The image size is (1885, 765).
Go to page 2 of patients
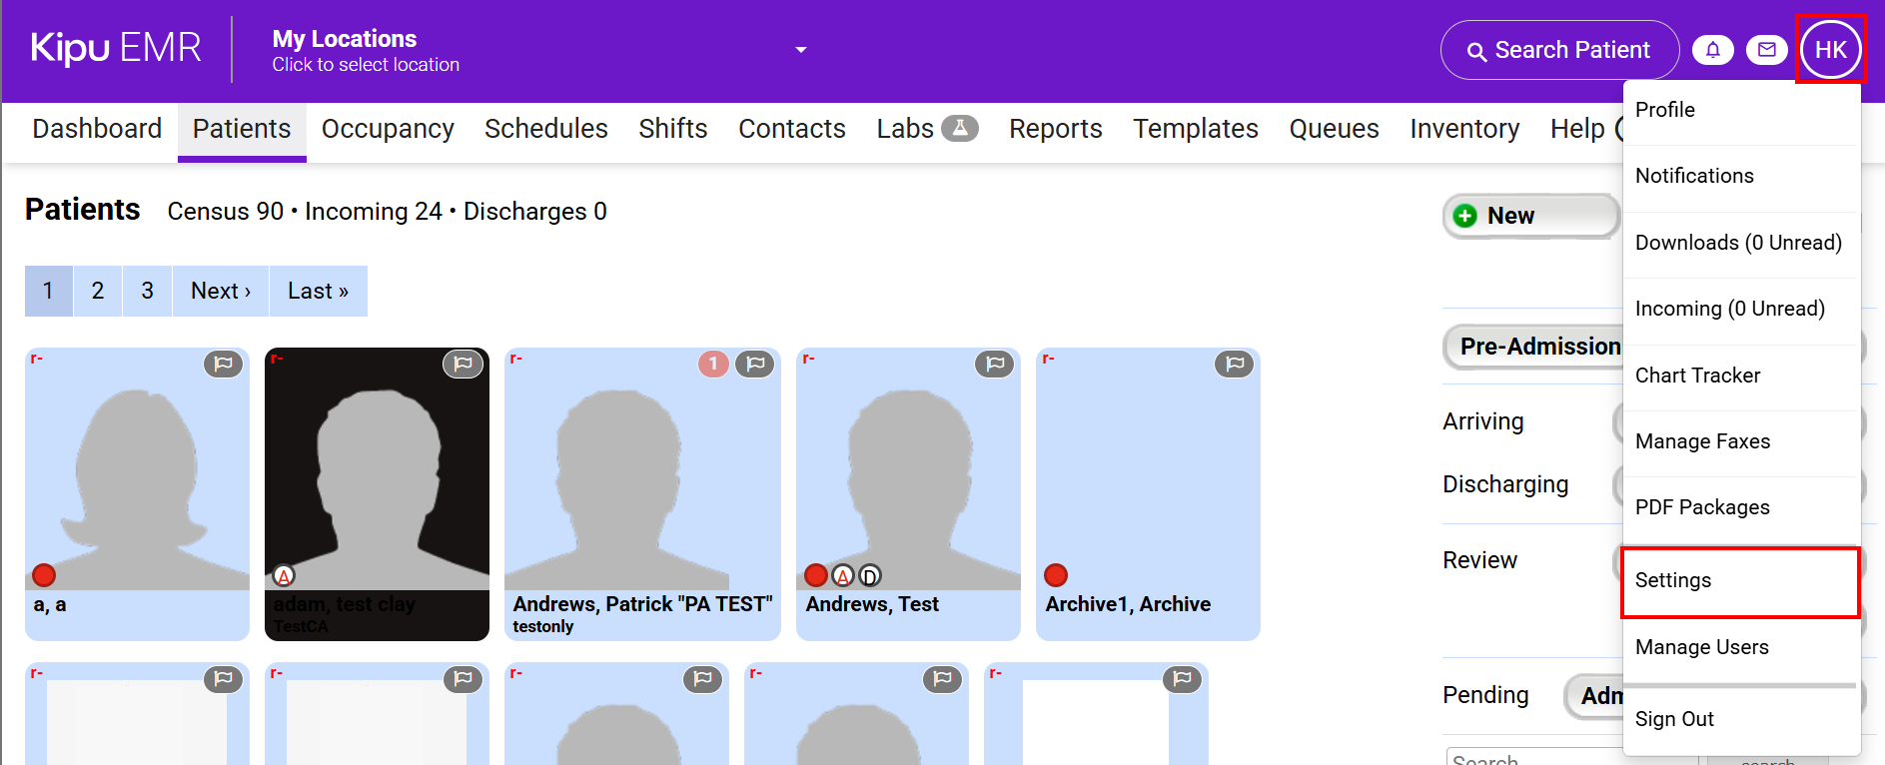coord(98,291)
